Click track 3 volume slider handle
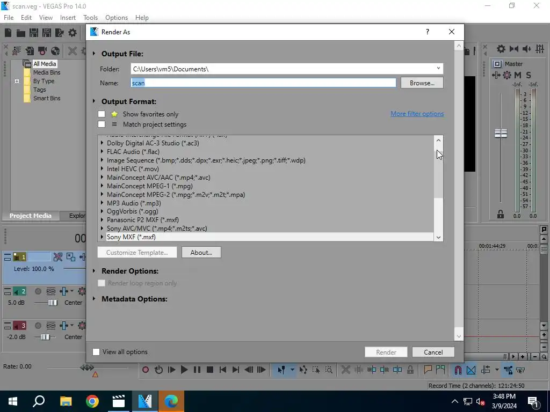 [x=45, y=337]
